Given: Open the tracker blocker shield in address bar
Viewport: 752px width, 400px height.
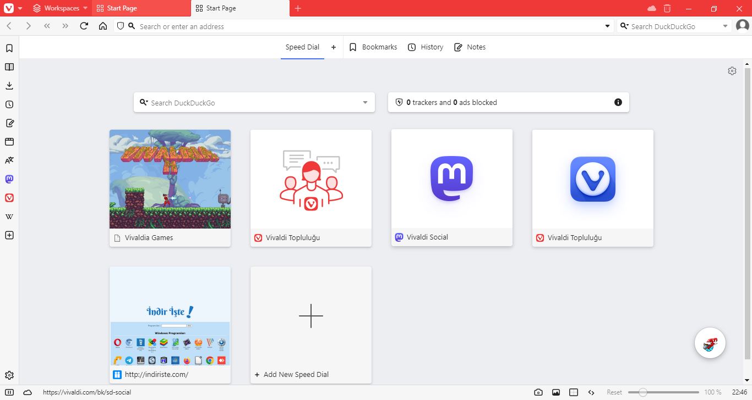Looking at the screenshot, I should point(121,26).
